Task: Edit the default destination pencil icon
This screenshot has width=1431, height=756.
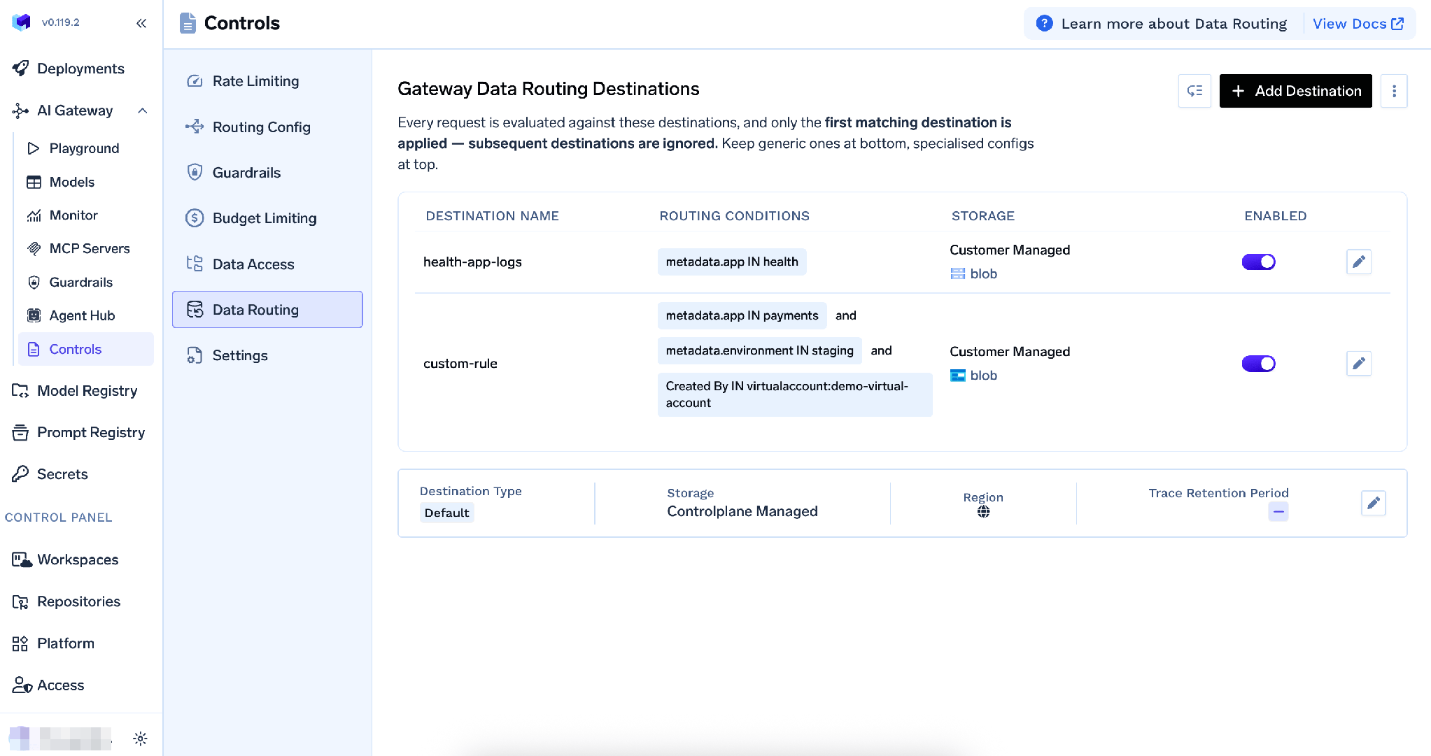Action: coord(1373,503)
